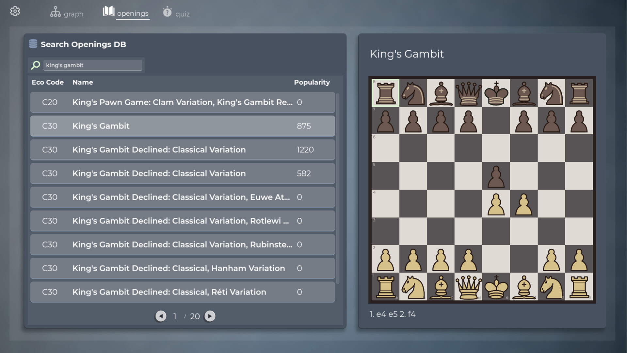This screenshot has width=627, height=353.
Task: Click the graph tab icon
Action: point(56,11)
